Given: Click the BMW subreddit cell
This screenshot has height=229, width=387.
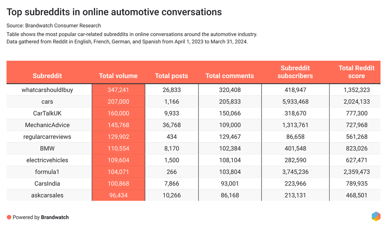Looking at the screenshot, I should pyautogui.click(x=47, y=148).
